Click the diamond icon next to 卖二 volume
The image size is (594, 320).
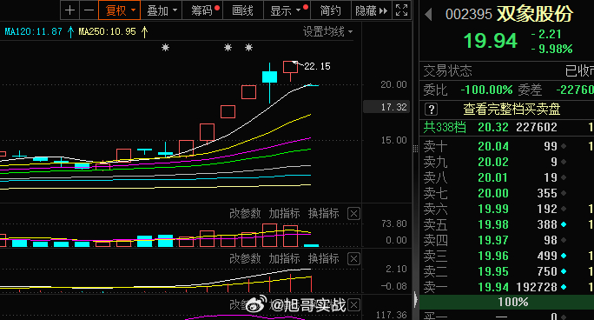[x=564, y=271]
